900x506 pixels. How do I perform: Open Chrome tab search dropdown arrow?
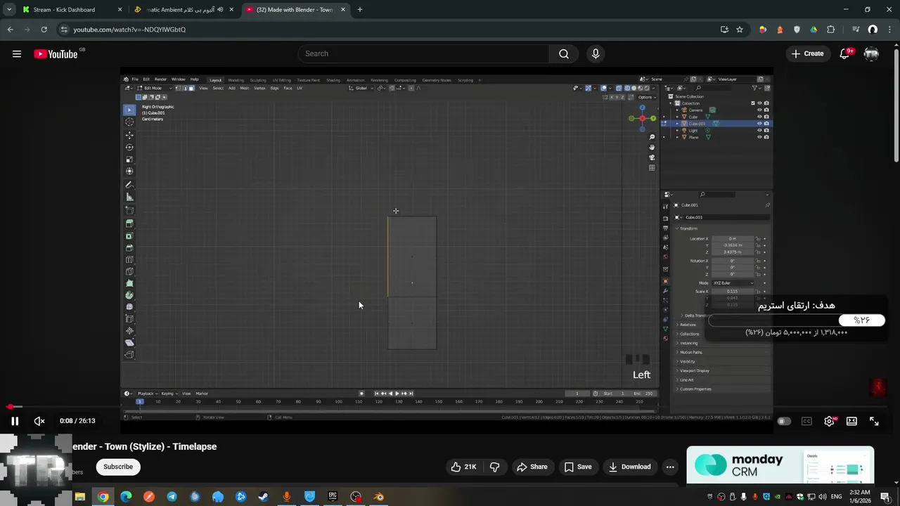click(9, 10)
